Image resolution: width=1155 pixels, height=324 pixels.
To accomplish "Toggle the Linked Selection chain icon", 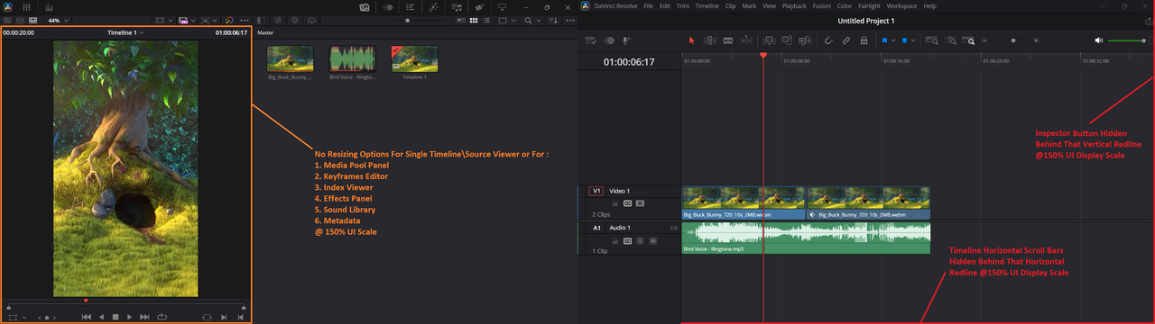I will 845,40.
